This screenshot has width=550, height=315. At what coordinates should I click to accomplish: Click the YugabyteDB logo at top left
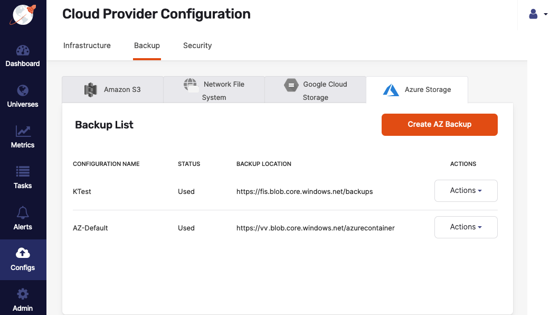pos(23,14)
